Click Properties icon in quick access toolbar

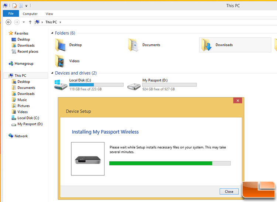(15, 6)
